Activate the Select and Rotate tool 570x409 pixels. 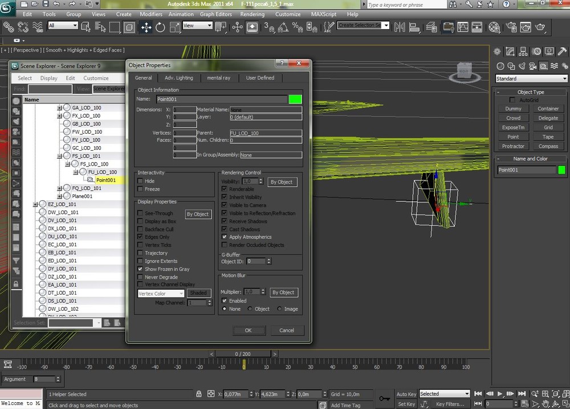(160, 27)
